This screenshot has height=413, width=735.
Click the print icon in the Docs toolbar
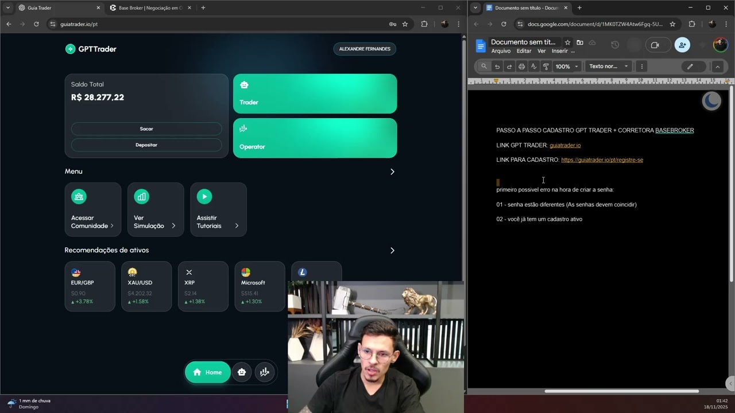521,67
